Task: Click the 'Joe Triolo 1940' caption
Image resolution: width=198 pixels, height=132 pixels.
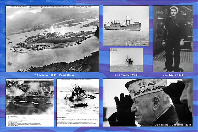Action: pos(173,75)
